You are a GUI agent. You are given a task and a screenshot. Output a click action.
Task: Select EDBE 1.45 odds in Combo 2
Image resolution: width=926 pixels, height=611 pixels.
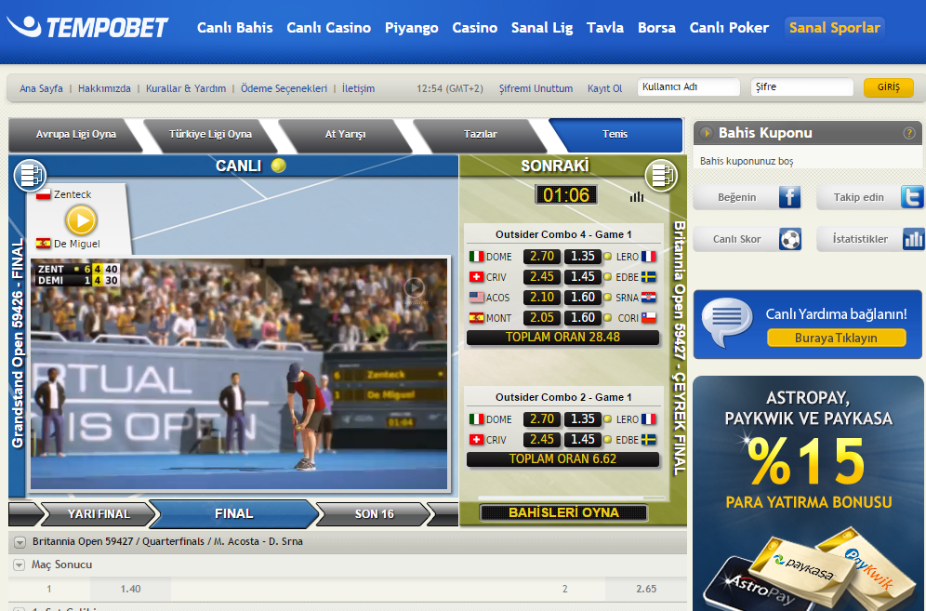[x=582, y=440]
